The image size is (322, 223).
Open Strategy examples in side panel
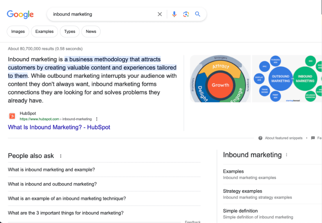[243, 191]
